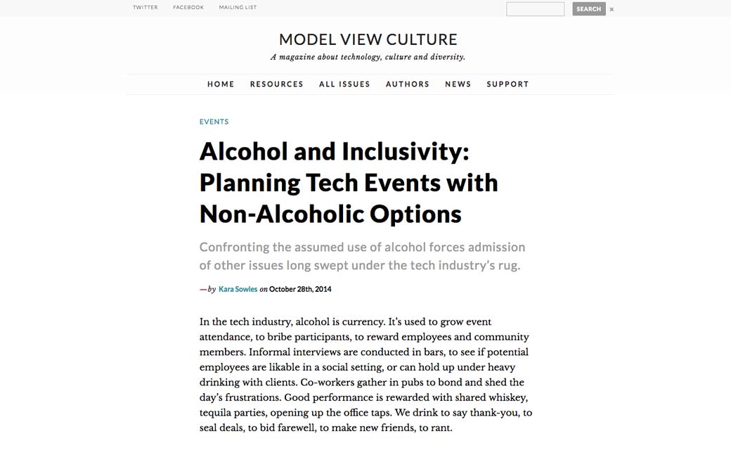Open the Facebook link in top bar
731x450 pixels.
pyautogui.click(x=188, y=8)
